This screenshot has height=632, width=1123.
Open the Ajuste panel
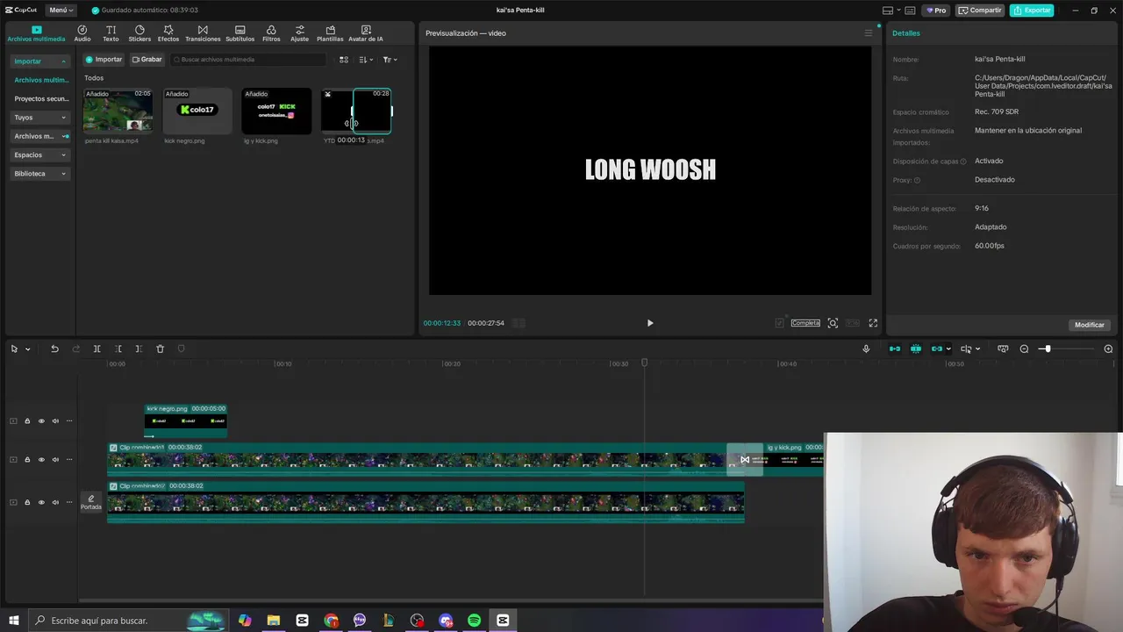pos(300,33)
